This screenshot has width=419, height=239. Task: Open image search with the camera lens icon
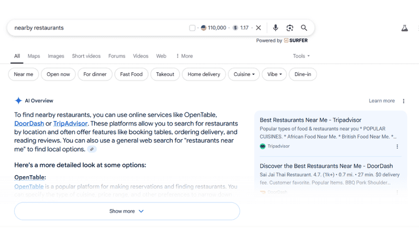pos(290,28)
